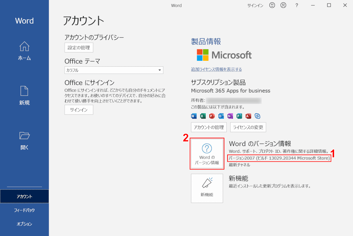The height and width of the screenshot is (236, 353).
Task: Click the アカウントのプライバシー heading
Action: (94, 37)
